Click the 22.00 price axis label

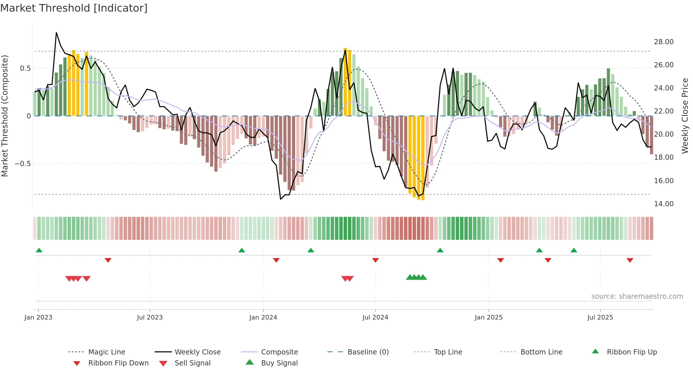(x=664, y=111)
